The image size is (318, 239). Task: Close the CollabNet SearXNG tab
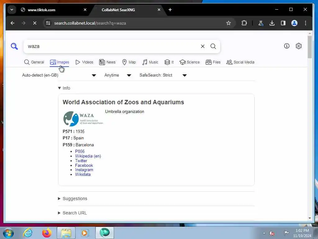159,10
